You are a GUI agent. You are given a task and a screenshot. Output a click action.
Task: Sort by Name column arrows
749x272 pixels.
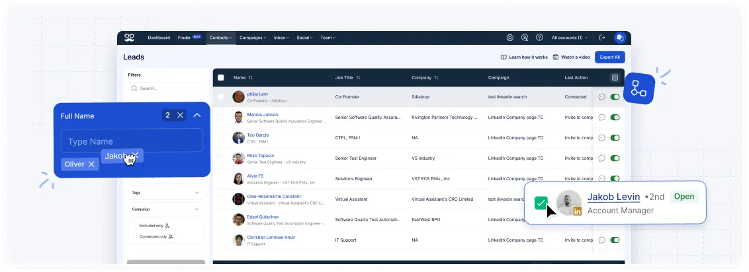click(x=251, y=77)
